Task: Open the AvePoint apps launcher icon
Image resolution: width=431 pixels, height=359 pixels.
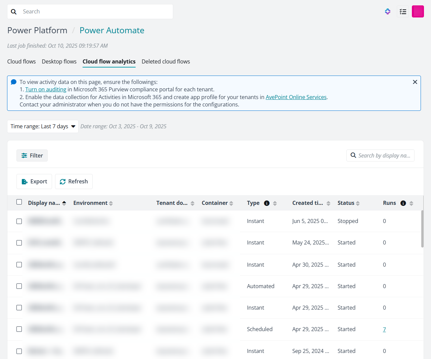Action: click(x=388, y=11)
